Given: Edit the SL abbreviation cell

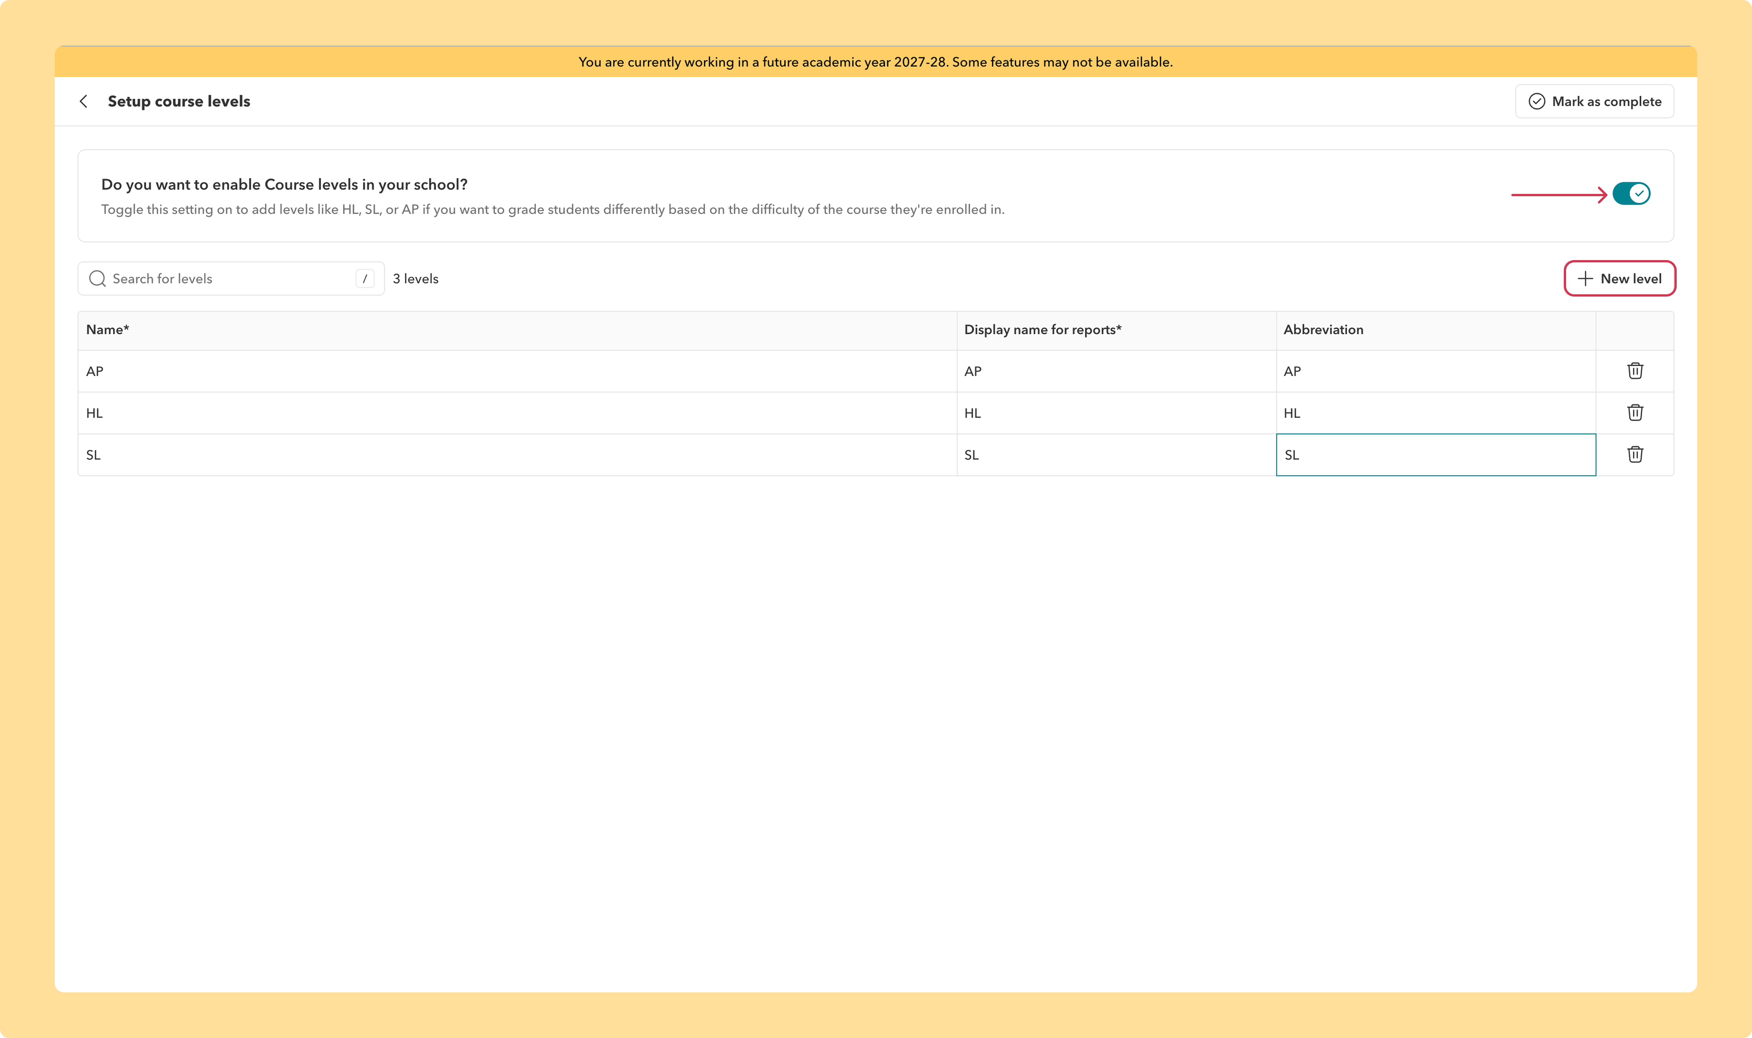Looking at the screenshot, I should (x=1436, y=455).
